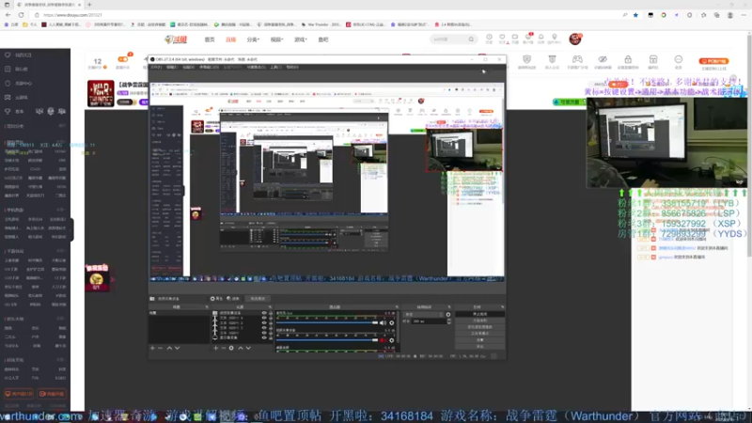Open the OBS 编辑(E) menu
Screen dimensions: 752x423
point(172,67)
